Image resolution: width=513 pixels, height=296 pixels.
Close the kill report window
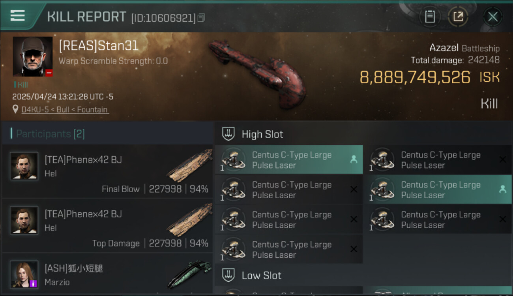click(x=492, y=17)
